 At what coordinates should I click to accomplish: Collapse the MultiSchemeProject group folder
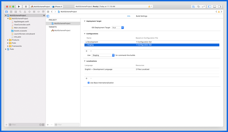8,19
